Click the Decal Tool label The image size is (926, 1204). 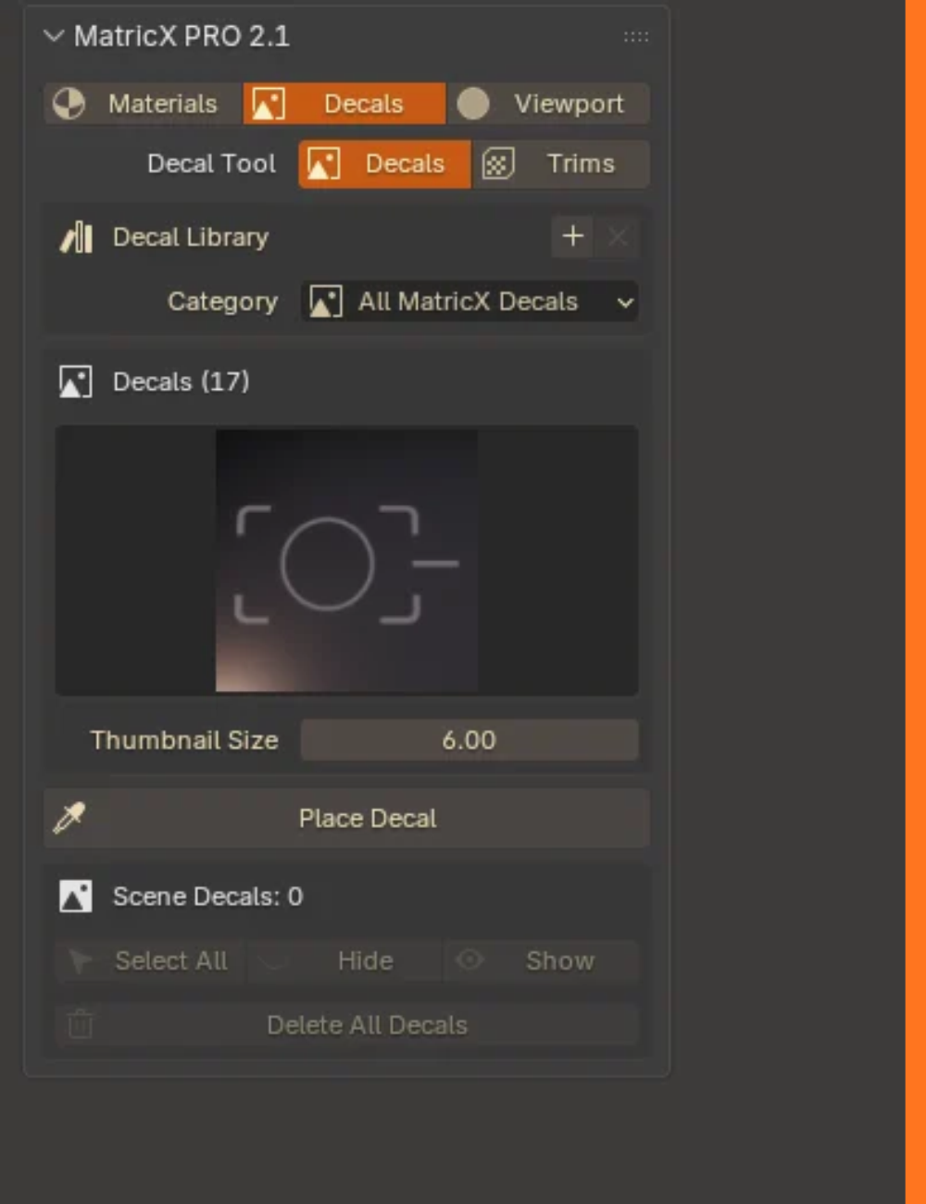click(211, 164)
